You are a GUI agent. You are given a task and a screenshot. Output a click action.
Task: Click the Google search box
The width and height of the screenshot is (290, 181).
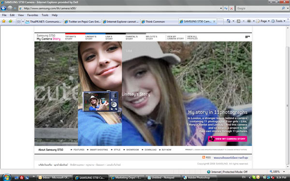pyautogui.click(x=258, y=8)
